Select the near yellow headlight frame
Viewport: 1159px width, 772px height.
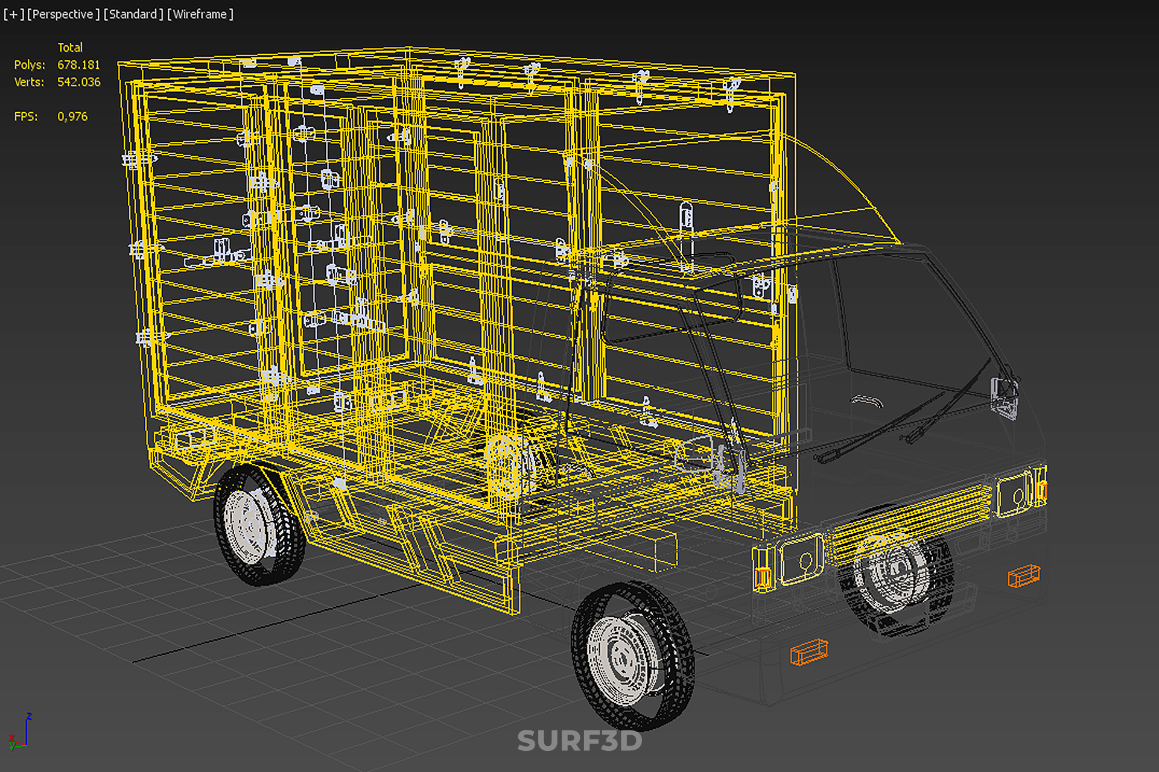point(800,559)
